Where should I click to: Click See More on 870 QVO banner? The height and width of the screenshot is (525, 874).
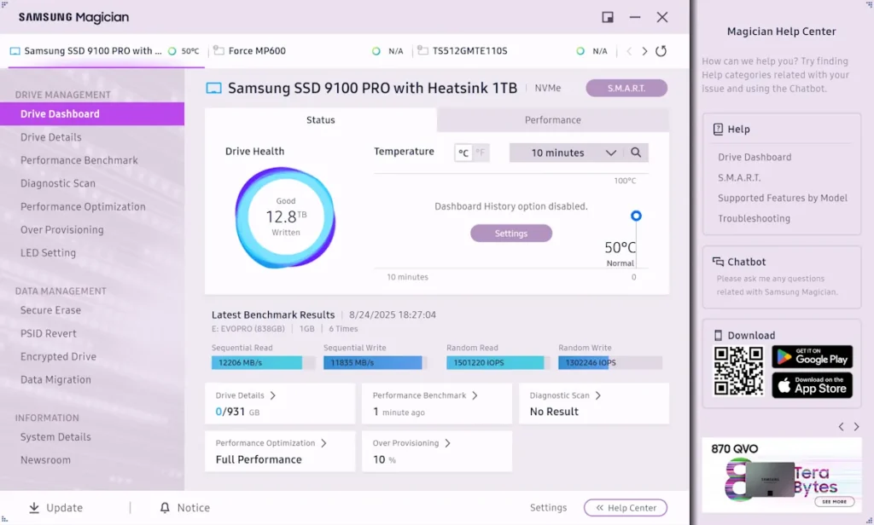(x=834, y=502)
